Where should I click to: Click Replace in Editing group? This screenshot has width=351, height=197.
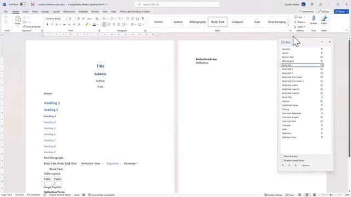tap(299, 22)
